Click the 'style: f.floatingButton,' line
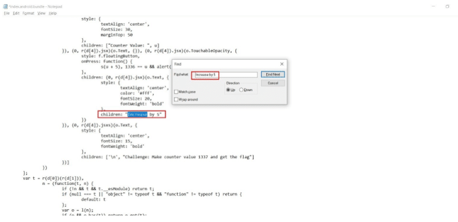 coord(110,56)
